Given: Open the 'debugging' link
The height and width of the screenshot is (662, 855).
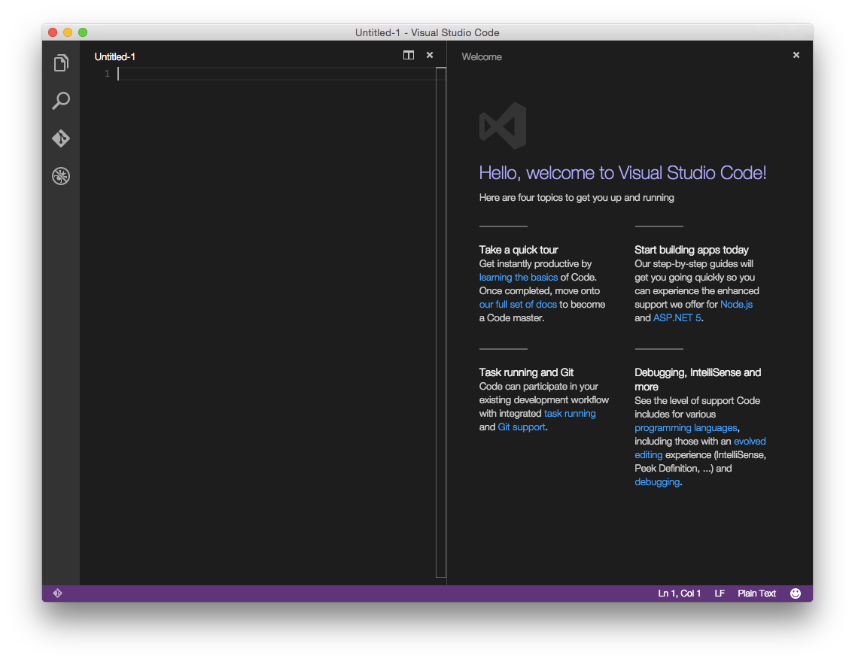Looking at the screenshot, I should [x=657, y=482].
